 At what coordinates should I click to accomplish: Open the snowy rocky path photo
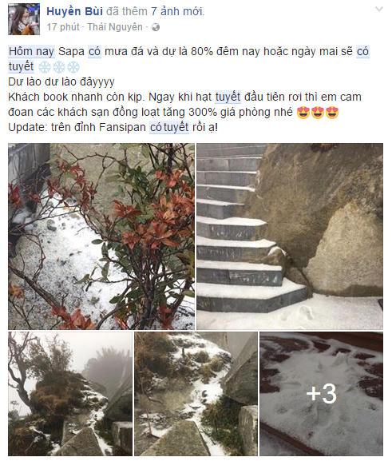[x=196, y=394]
